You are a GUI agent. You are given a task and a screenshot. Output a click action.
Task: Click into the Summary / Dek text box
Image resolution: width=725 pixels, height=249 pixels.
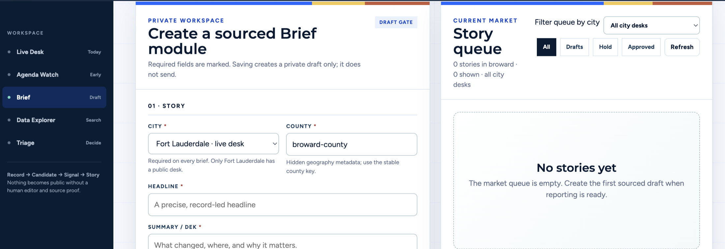(282, 242)
